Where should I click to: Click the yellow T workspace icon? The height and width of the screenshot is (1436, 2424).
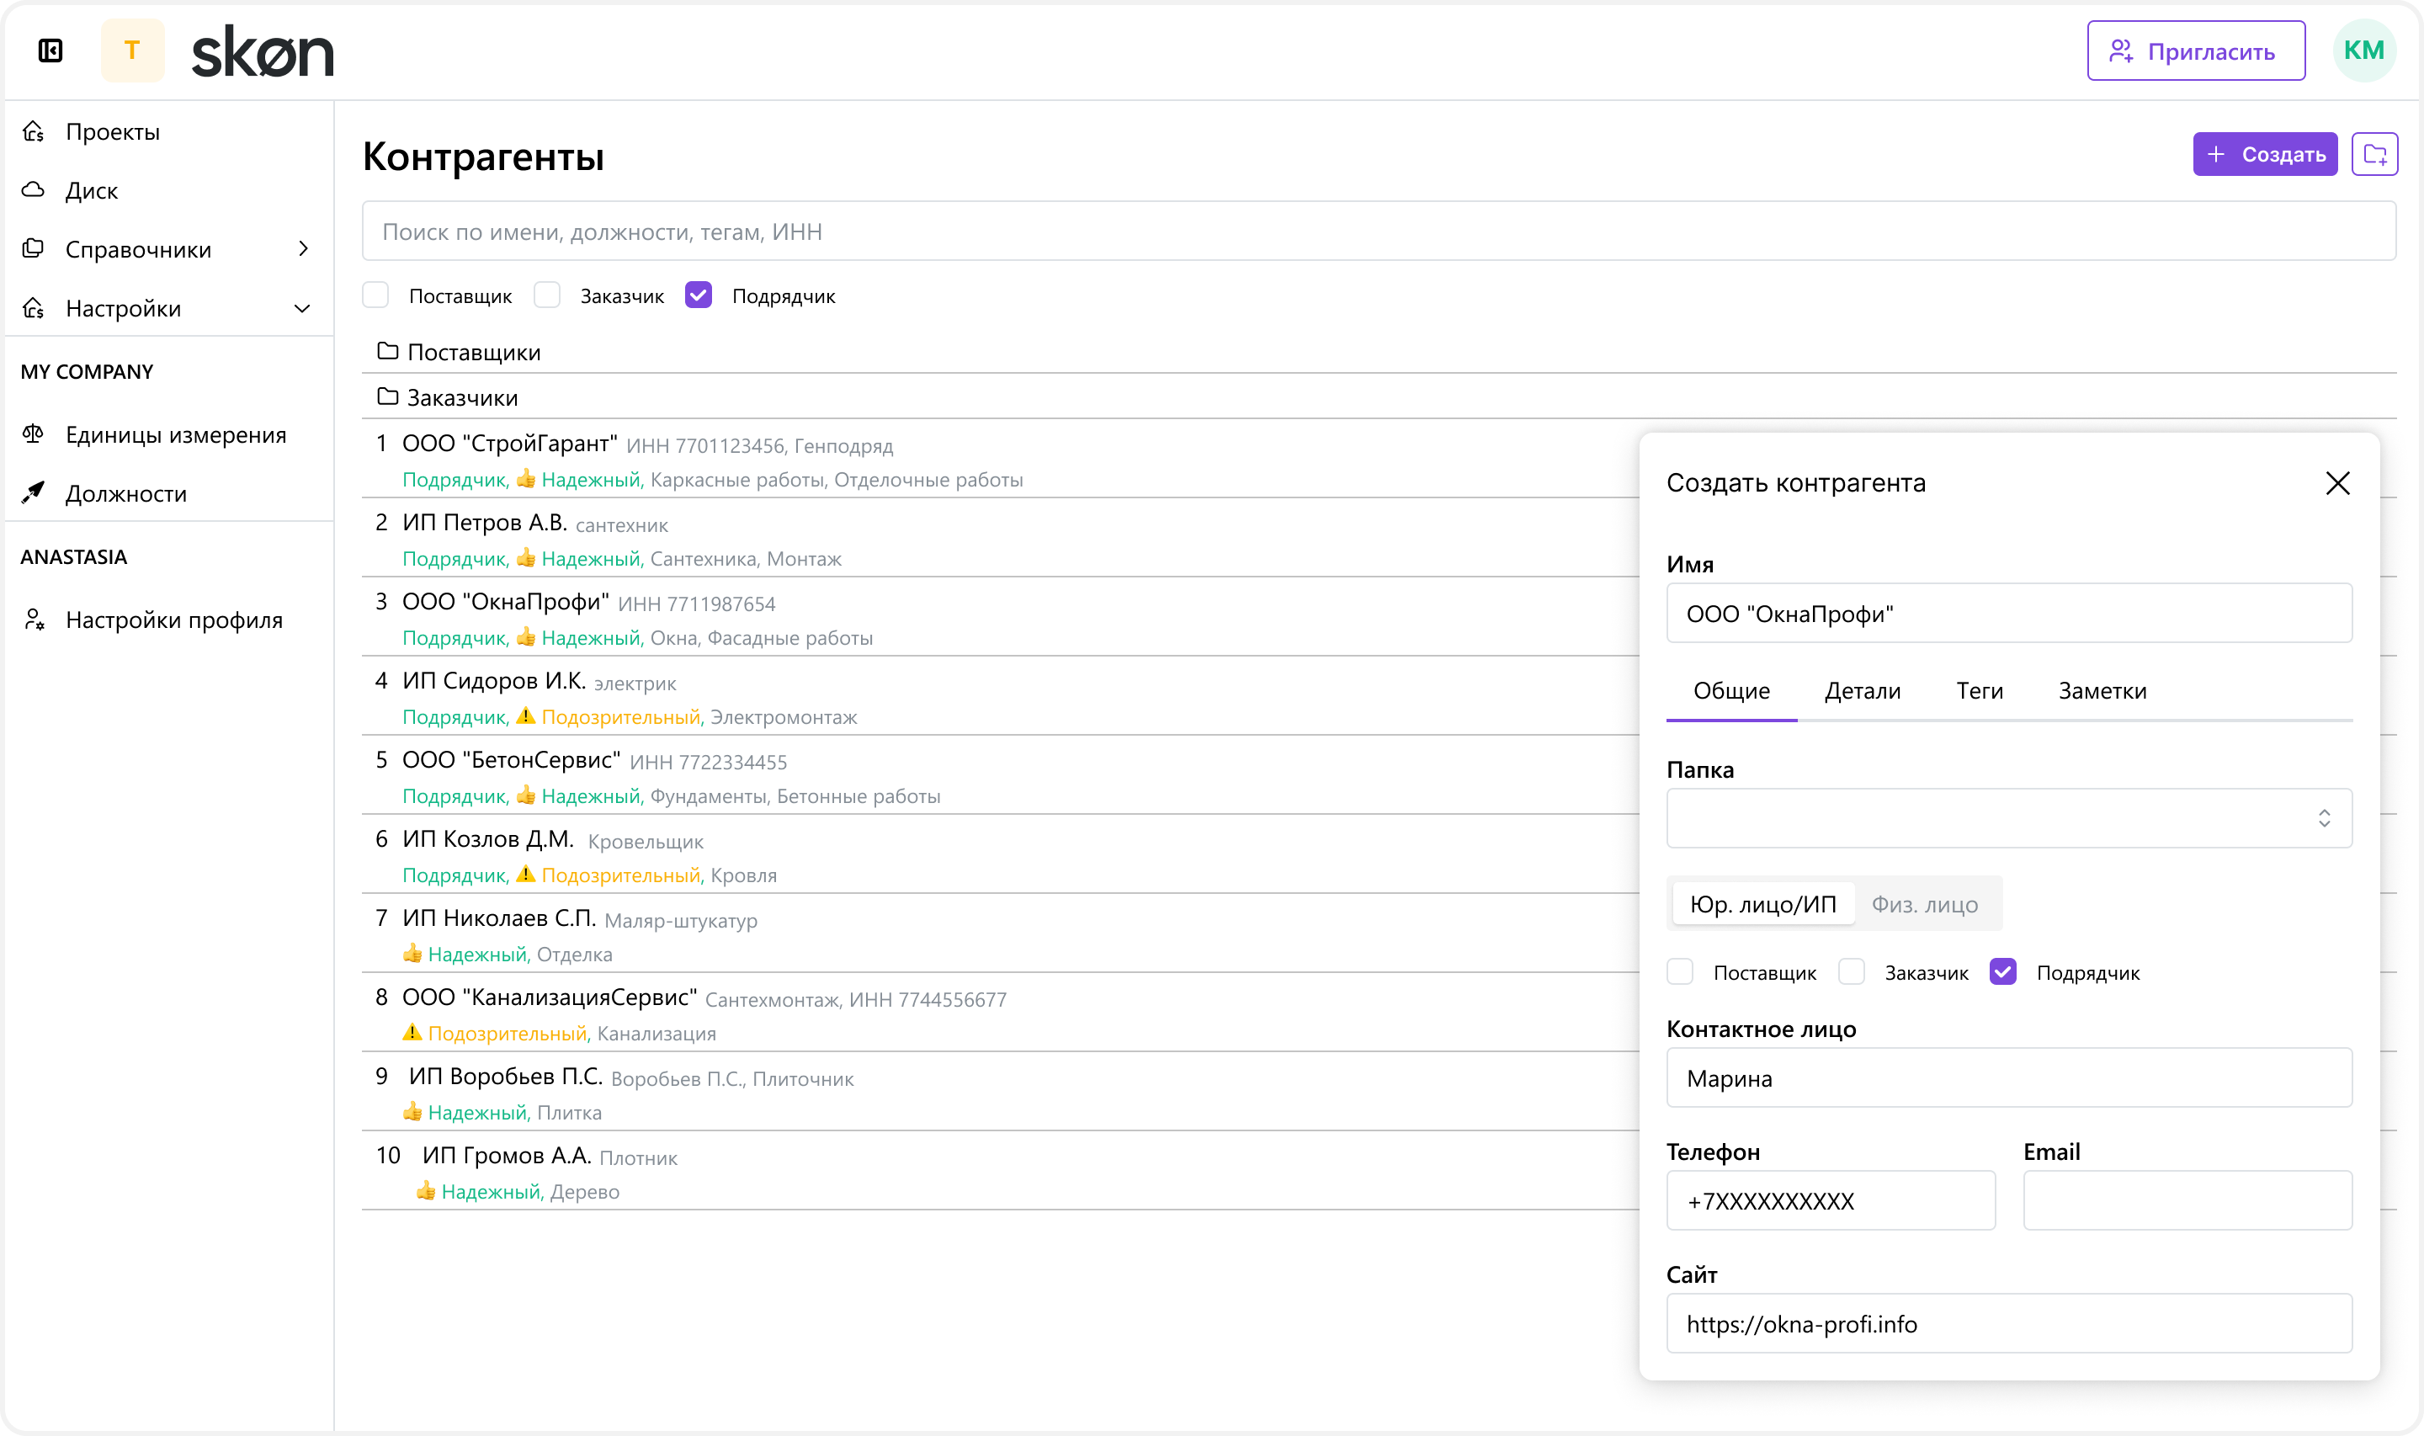132,51
